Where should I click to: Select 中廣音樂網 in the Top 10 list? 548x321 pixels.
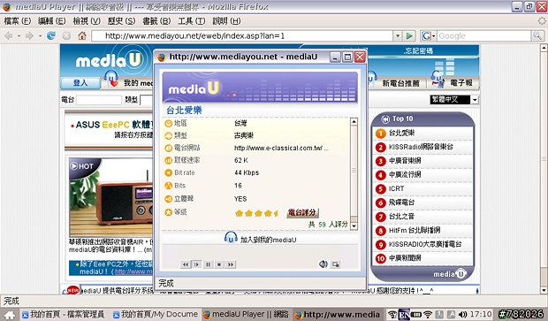(x=405, y=161)
